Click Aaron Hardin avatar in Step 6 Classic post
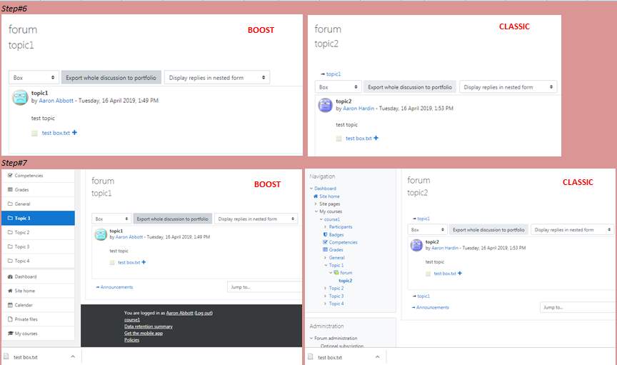 pos(326,105)
